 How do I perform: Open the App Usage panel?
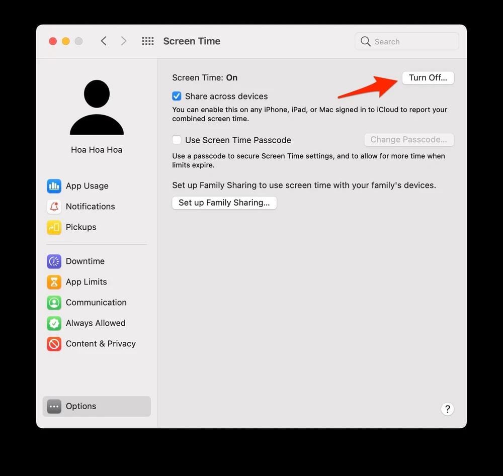coord(87,186)
